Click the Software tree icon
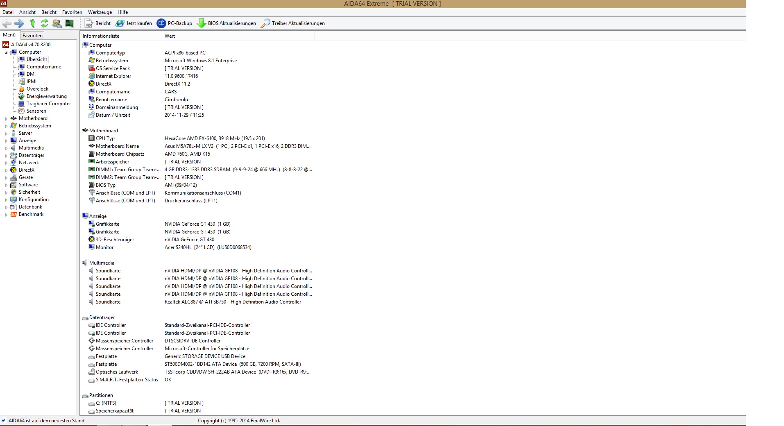Viewport: 784px width, 426px height. (14, 185)
